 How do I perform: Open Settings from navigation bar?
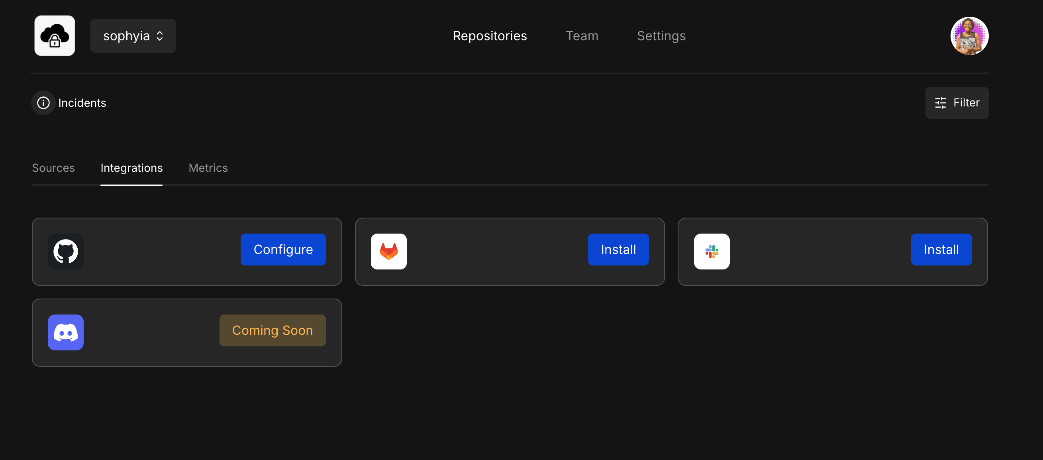pyautogui.click(x=661, y=35)
